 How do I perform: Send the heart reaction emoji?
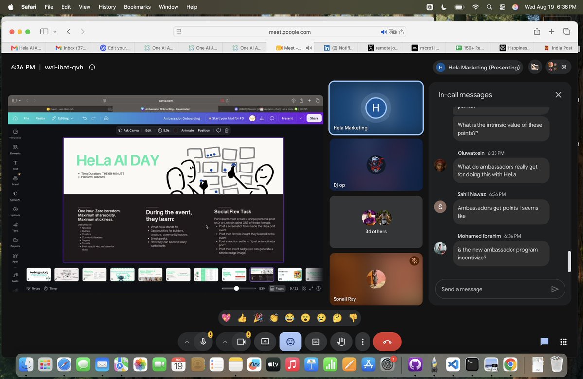click(226, 318)
